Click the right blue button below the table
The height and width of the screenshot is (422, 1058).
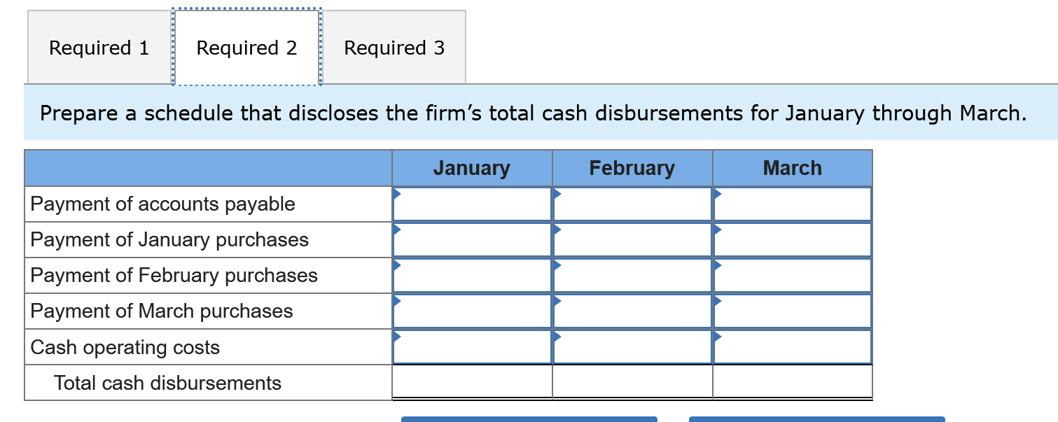click(816, 419)
